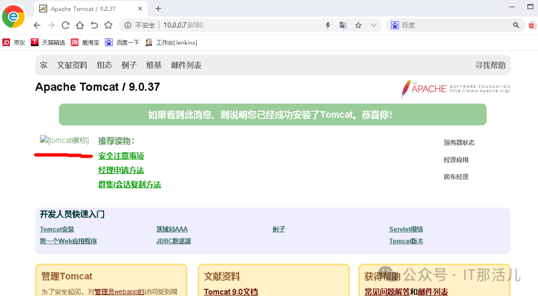Click the Baidu paw search engine icon
This screenshot has width=538, height=296.
coord(395,25)
